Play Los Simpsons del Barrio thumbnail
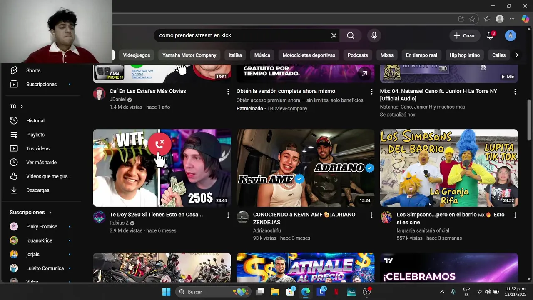Viewport: 533px width, 300px height. [449, 168]
